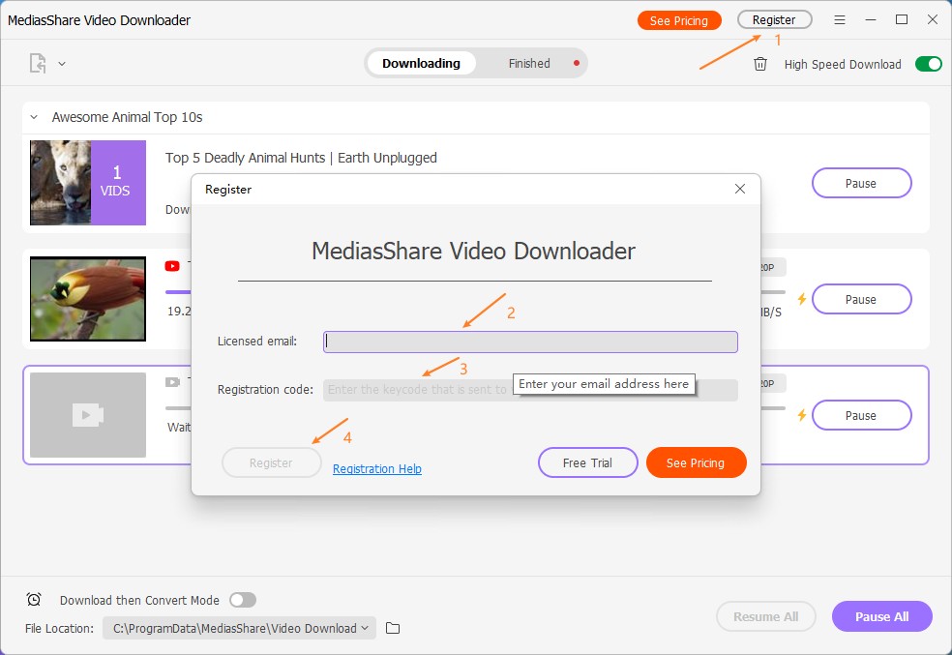Select the Downloading tab
The width and height of the screenshot is (952, 655).
(x=421, y=64)
